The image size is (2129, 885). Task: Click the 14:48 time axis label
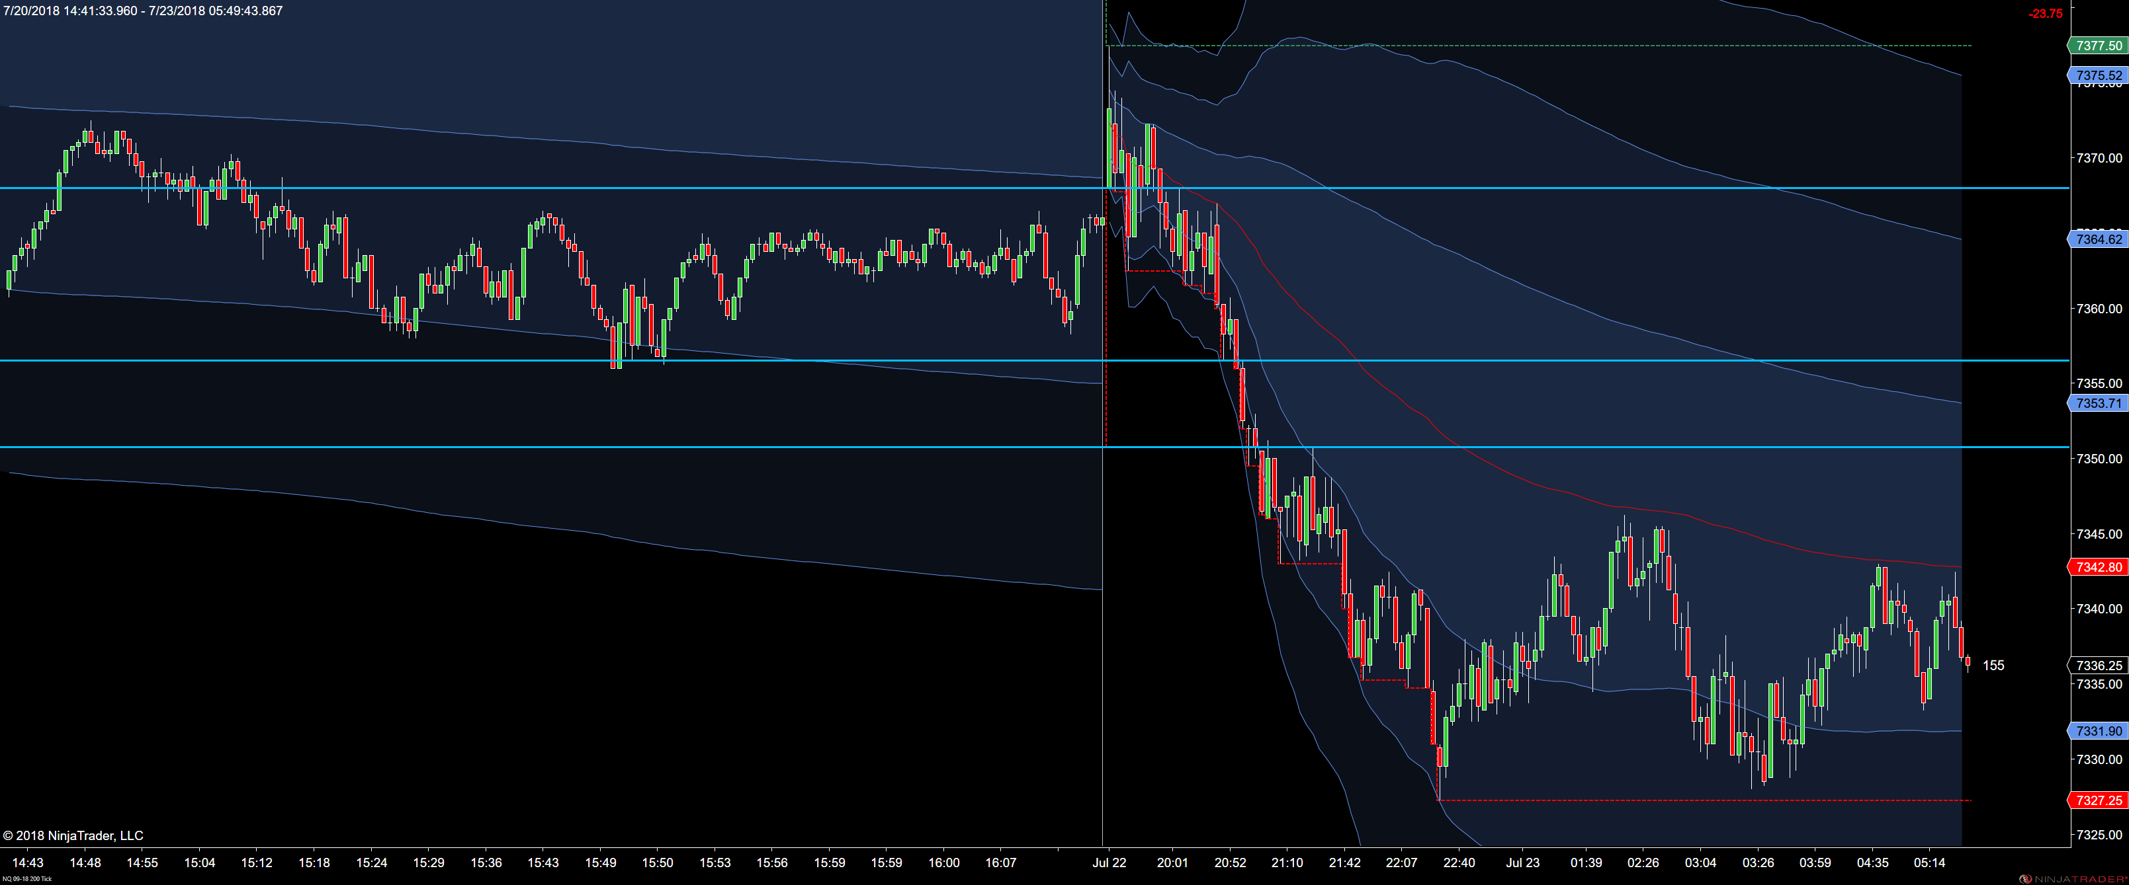(85, 863)
